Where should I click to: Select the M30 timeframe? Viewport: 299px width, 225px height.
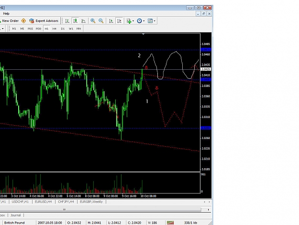click(38, 29)
